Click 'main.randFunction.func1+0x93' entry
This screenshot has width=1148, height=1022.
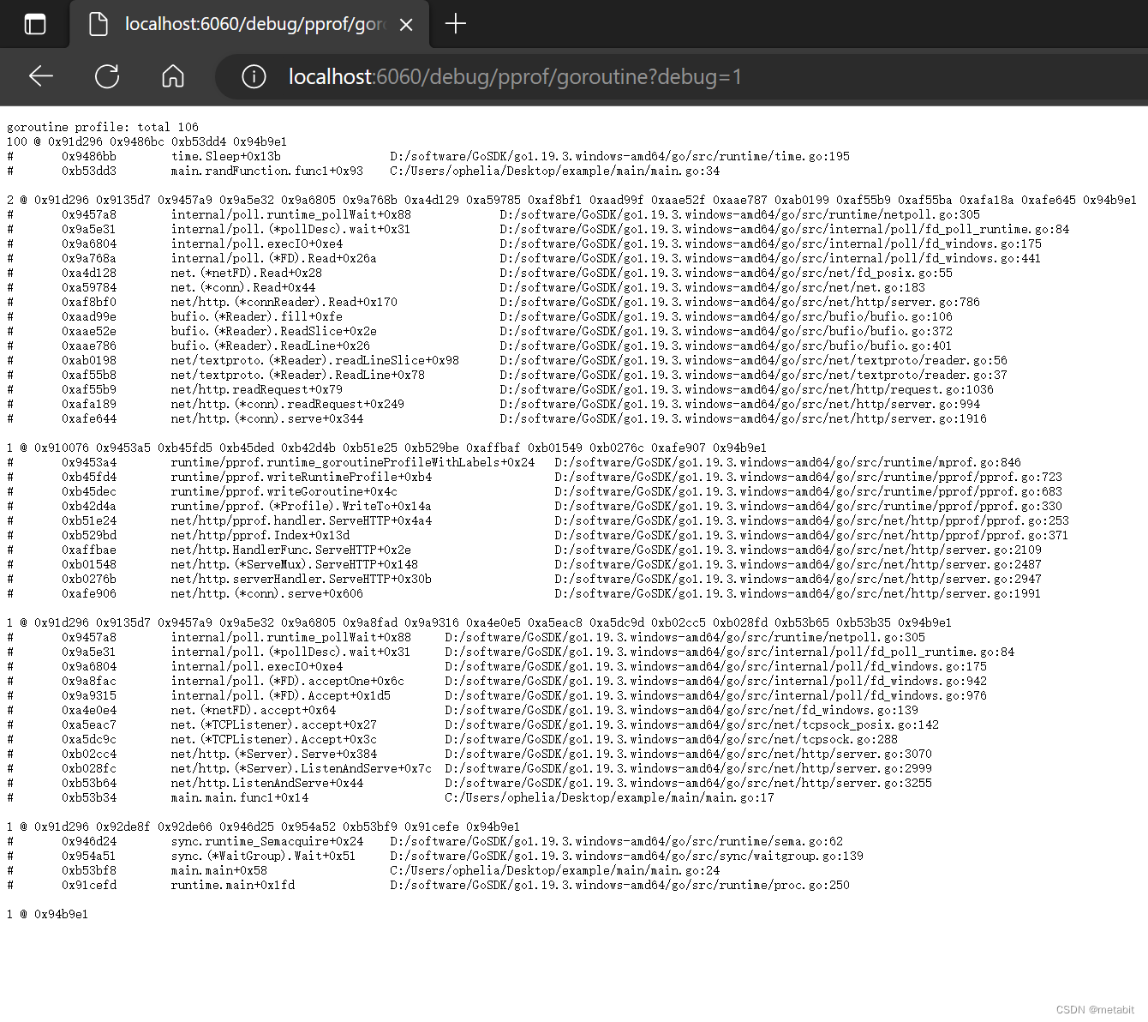point(266,171)
